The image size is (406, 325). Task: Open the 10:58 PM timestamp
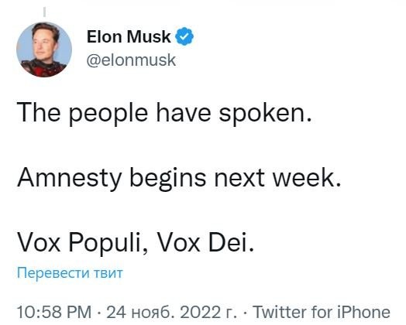point(54,312)
